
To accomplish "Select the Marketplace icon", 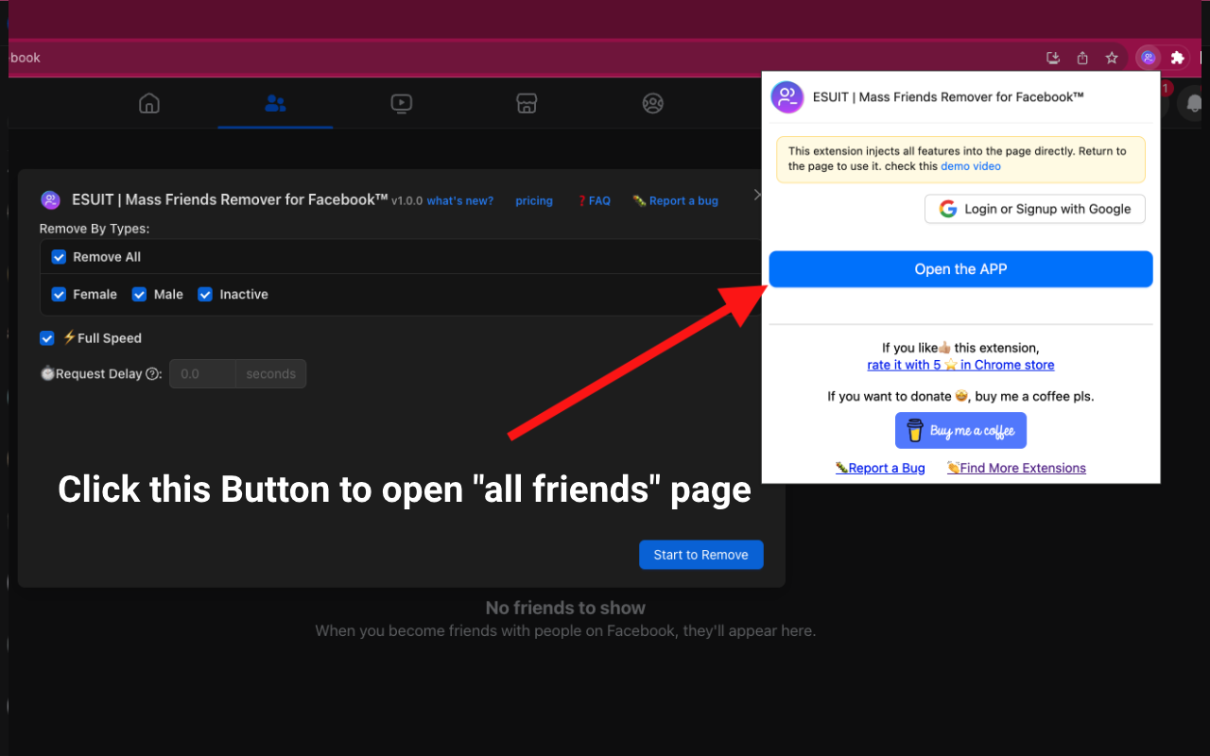I will [x=527, y=104].
